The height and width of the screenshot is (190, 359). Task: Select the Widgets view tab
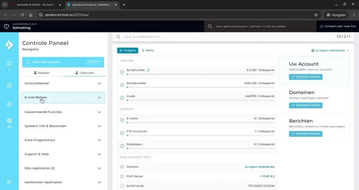point(128,51)
